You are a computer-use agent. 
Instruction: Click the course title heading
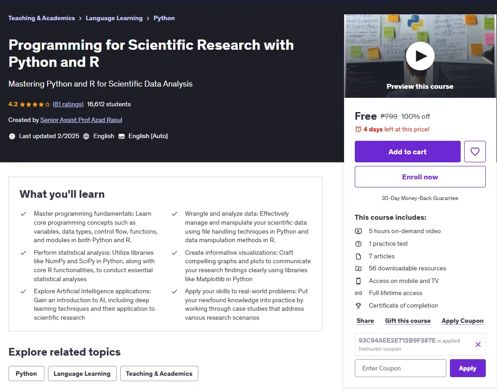(x=151, y=53)
